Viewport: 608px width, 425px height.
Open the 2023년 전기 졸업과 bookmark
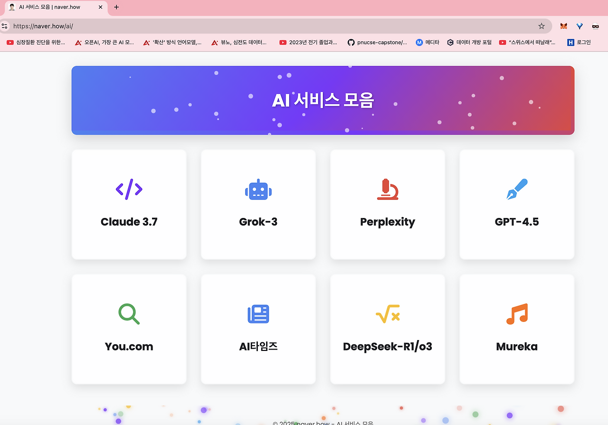tap(308, 42)
